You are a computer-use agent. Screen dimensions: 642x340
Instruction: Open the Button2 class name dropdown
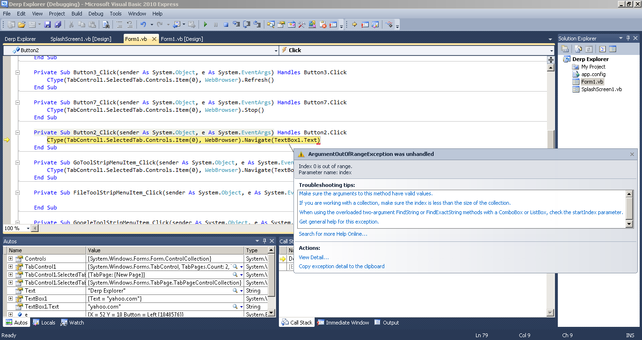276,50
